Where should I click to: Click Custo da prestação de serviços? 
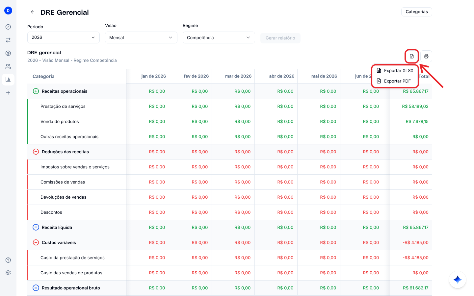(72, 258)
